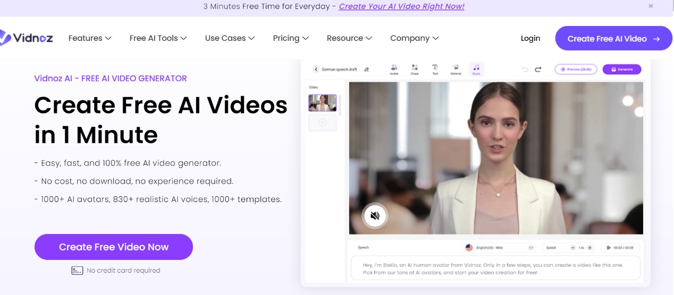Click the Generate button in editor
The image size is (674, 295).
tap(621, 70)
